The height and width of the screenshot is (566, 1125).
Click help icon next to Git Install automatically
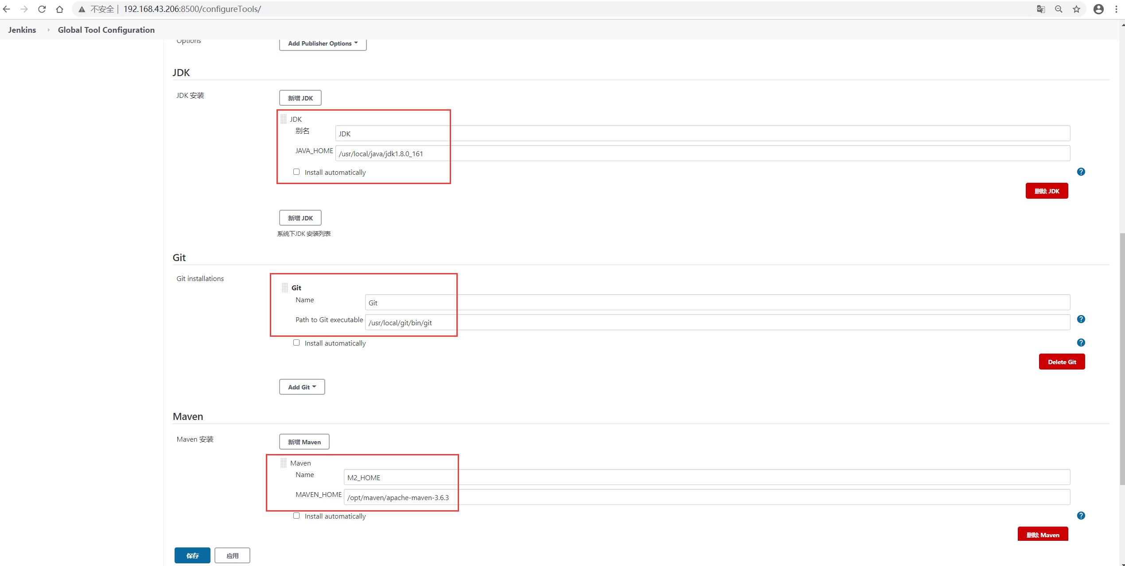pyautogui.click(x=1081, y=343)
